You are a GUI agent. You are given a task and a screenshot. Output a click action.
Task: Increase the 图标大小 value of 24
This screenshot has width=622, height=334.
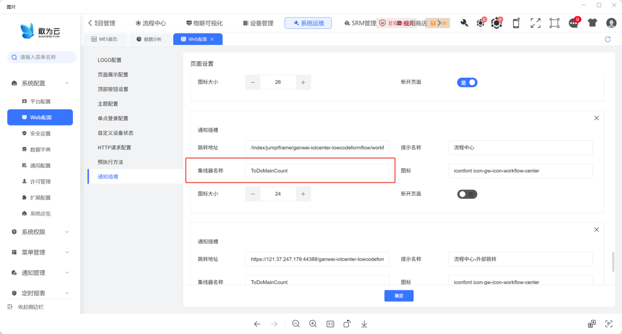tap(303, 194)
